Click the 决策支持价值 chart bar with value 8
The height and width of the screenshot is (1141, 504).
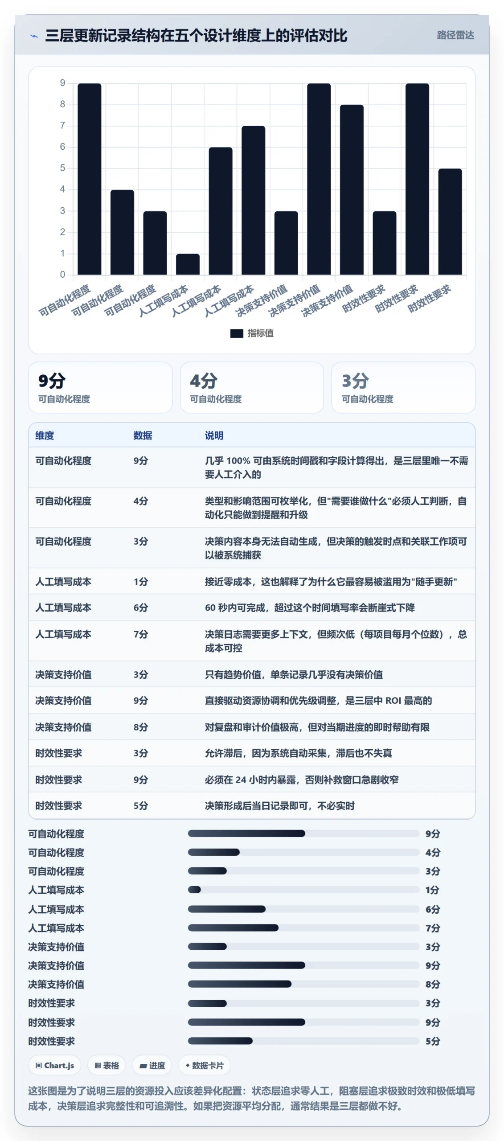352,189
